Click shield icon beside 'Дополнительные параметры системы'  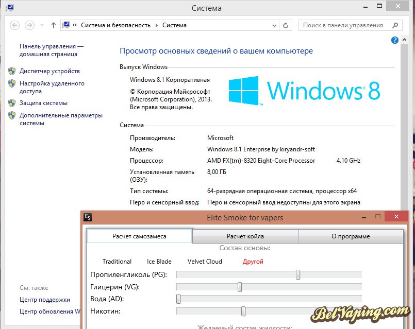click(x=12, y=115)
